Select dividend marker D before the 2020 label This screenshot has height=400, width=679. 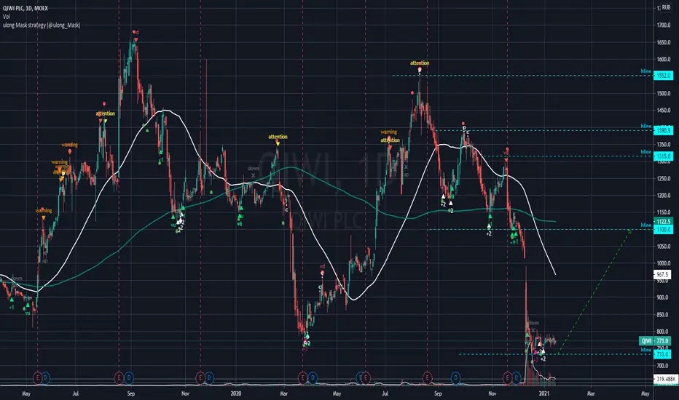pos(209,378)
